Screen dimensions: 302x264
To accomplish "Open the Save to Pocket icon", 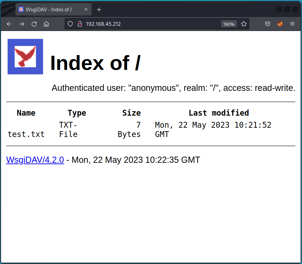I will [268, 24].
